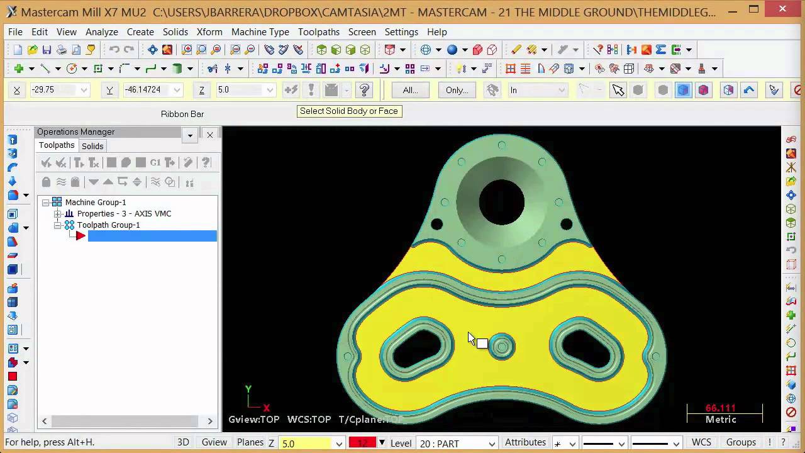Toggle the magenta Select Body cube button
Image resolution: width=805 pixels, height=453 pixels.
pos(704,90)
